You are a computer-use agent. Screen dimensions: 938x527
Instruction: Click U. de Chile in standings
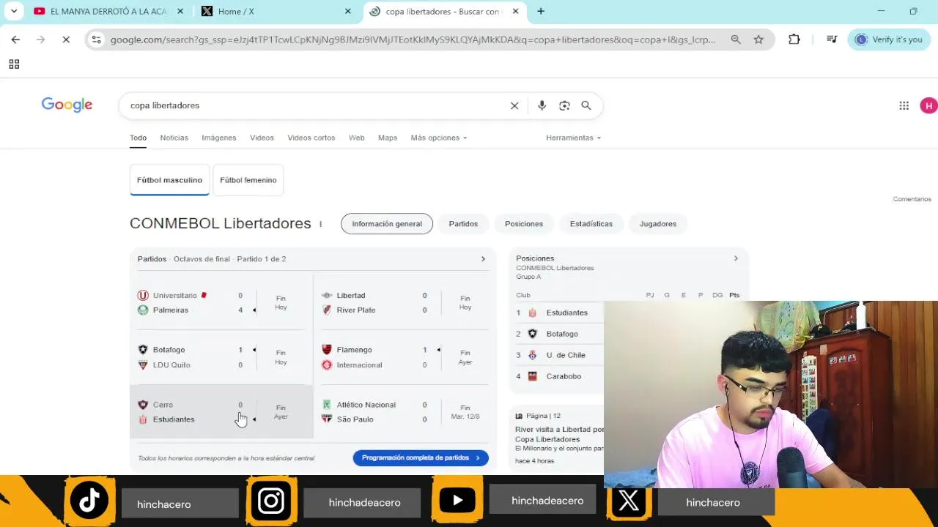coord(566,355)
